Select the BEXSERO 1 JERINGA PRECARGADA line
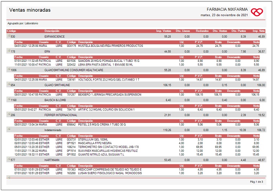Image resolution: width=273 pixels, height=191 pixels. point(137,94)
